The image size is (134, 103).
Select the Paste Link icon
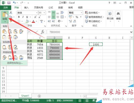coord(10,58)
